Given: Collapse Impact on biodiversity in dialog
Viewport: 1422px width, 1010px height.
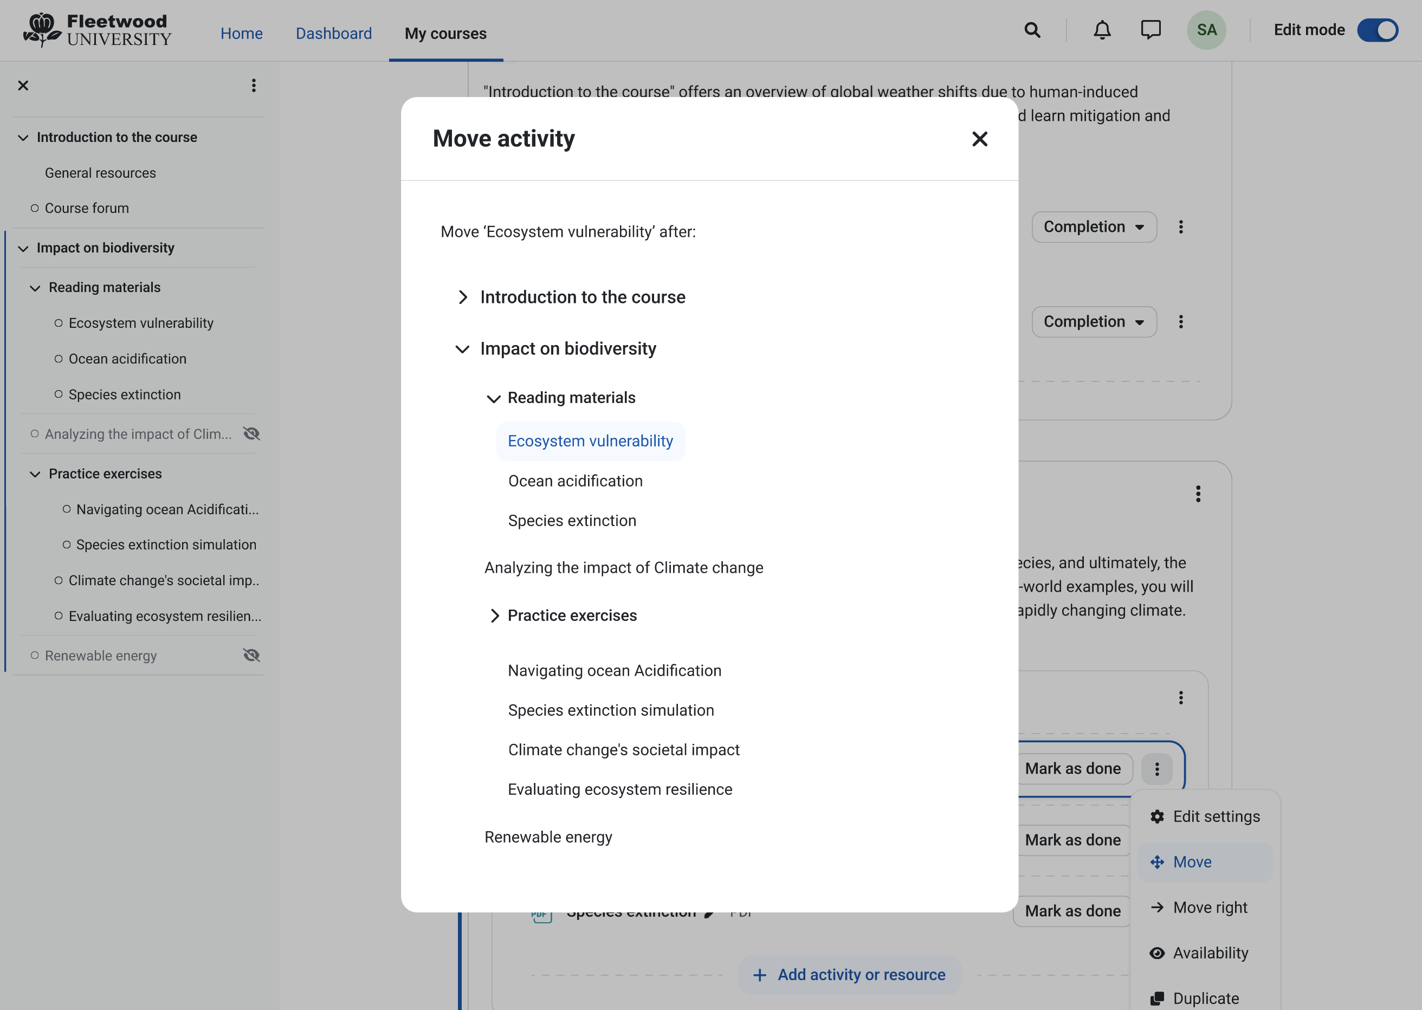Looking at the screenshot, I should 462,349.
